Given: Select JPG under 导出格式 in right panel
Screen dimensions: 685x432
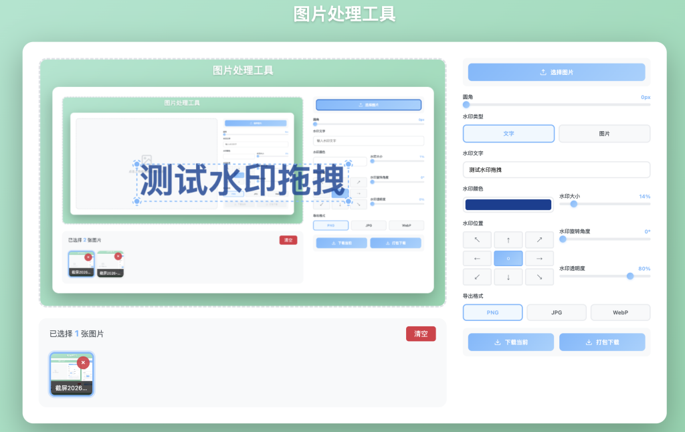Looking at the screenshot, I should [x=556, y=312].
